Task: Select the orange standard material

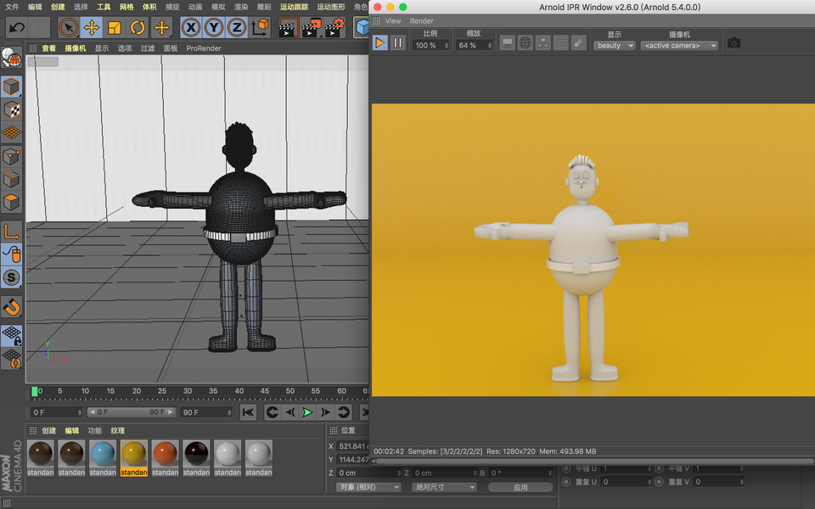Action: pos(166,458)
